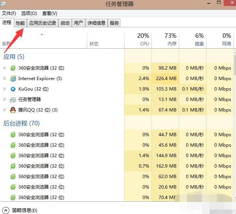Click the 360 browser icon in the 144.9 MB row
Viewport: 236px width, 214px height.
click(13, 156)
